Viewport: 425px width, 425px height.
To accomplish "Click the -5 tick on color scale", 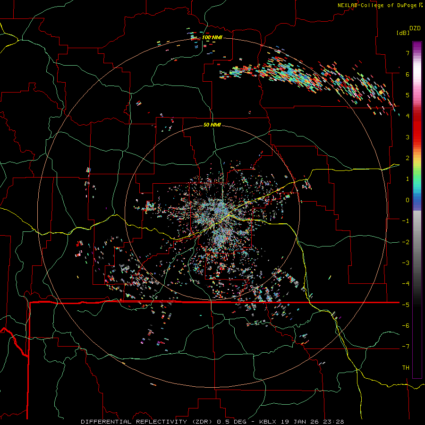I will tap(406, 305).
